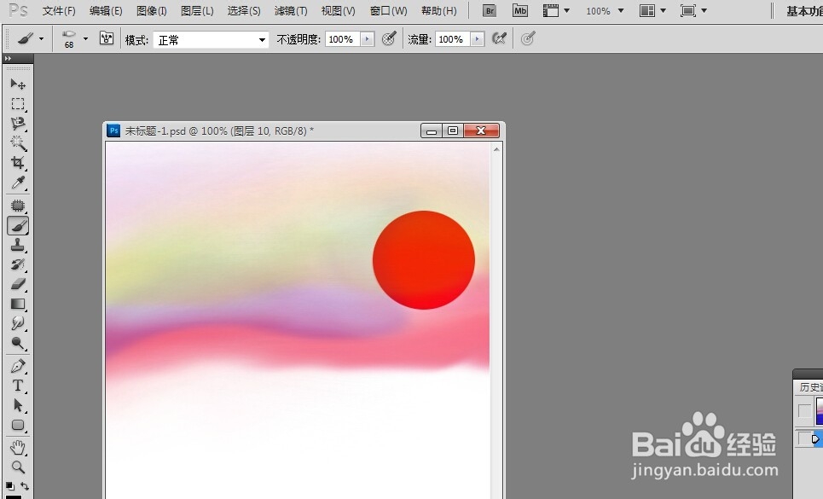This screenshot has height=499, width=823.
Task: Click the document scrollbar up arrow
Action: (496, 149)
